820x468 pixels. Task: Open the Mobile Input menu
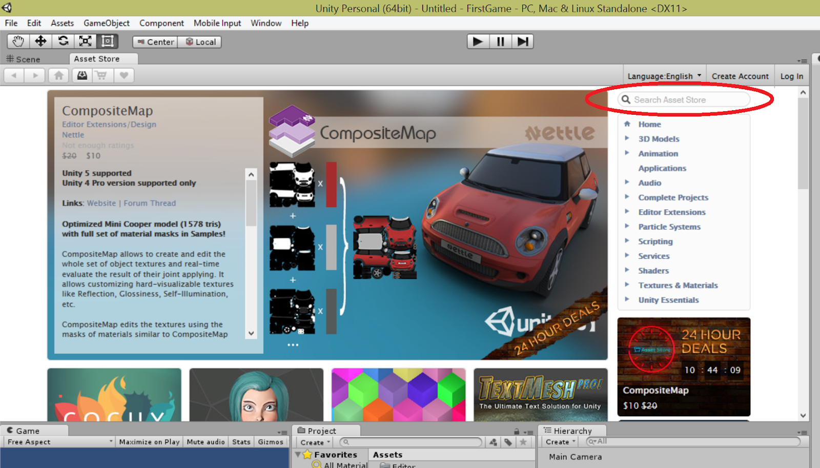(x=217, y=23)
